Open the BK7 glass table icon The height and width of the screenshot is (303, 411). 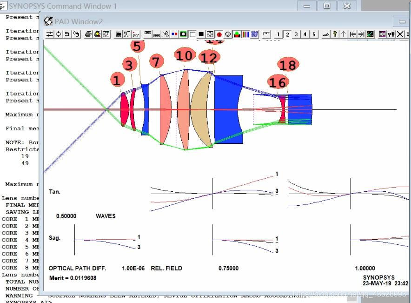click(136, 34)
